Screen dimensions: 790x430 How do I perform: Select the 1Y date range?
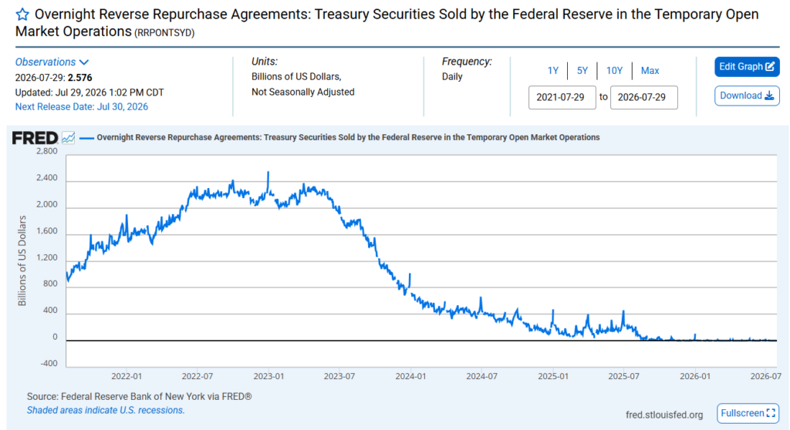tap(552, 70)
